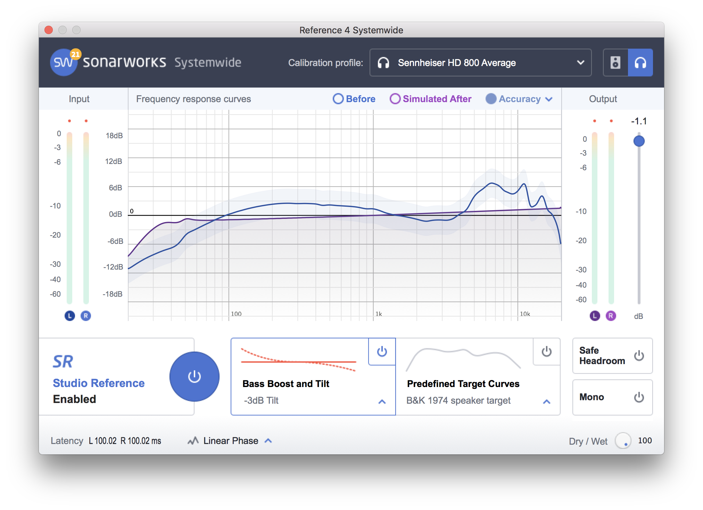Click headphone icon in calibration profile box
This screenshot has width=703, height=510.
pos(383,63)
